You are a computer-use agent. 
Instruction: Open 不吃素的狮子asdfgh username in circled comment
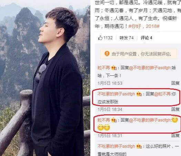click(x=116, y=94)
